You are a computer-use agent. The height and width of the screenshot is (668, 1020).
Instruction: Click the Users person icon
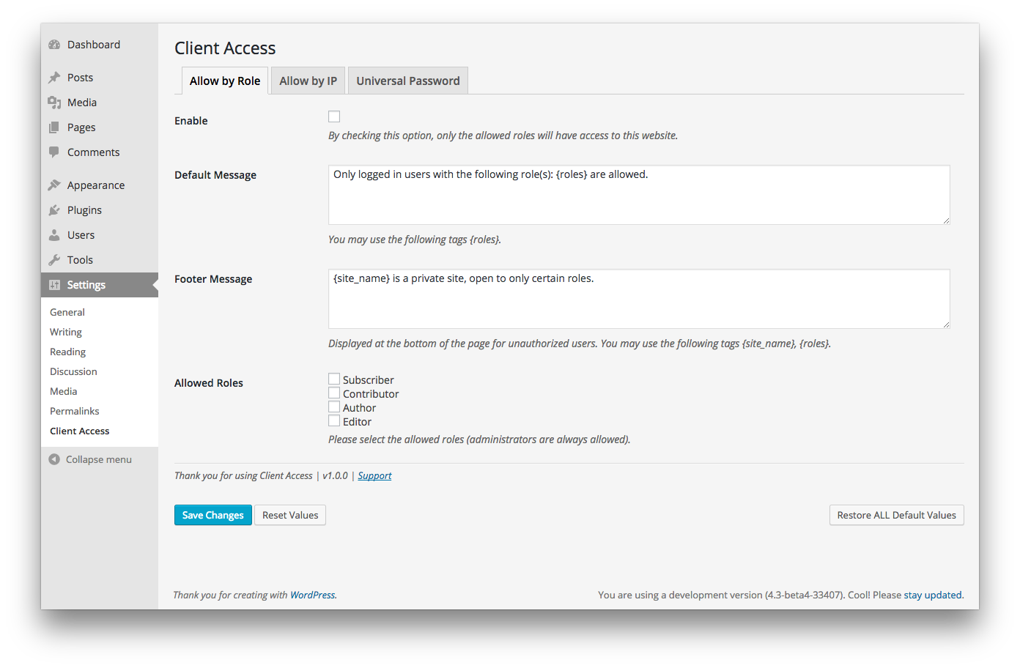point(54,235)
